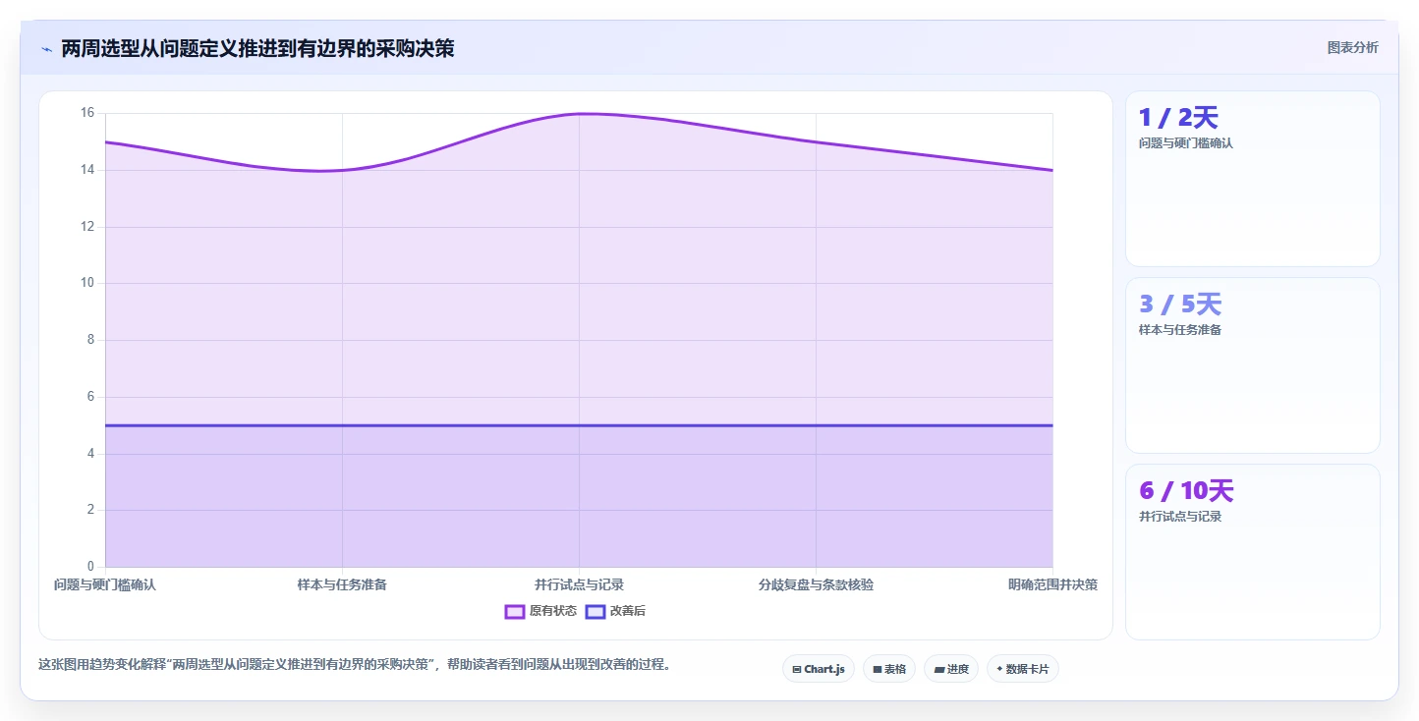Select the 进度 tag button
Screen dimensions: 1419x721
tap(951, 669)
